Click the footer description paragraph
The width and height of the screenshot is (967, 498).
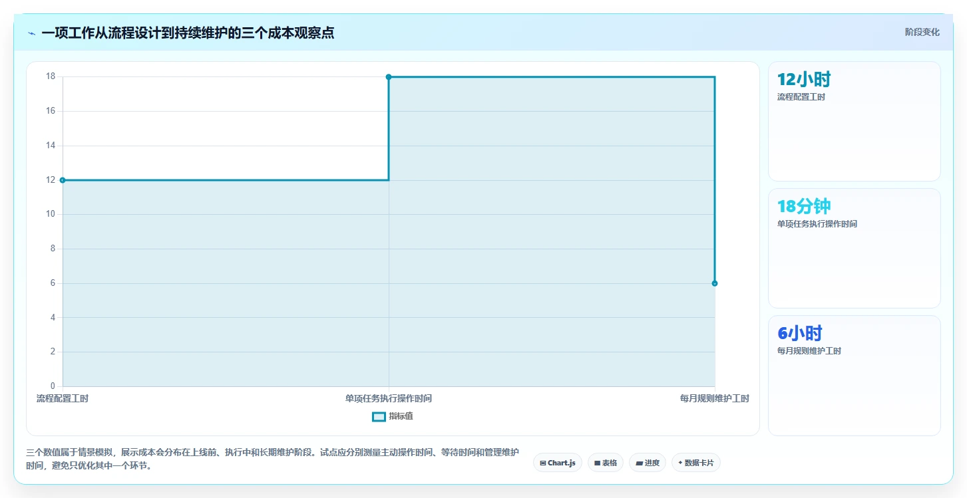tap(273, 459)
